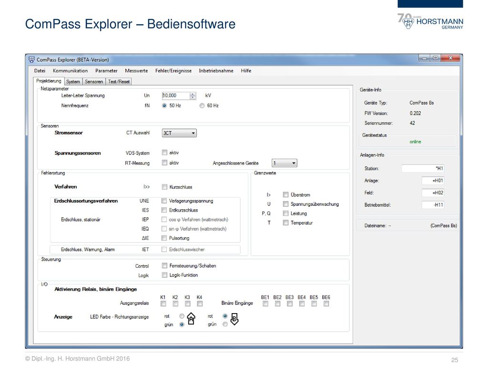488x366 pixels.
Task: Click the online device status text
Action: pos(415,142)
